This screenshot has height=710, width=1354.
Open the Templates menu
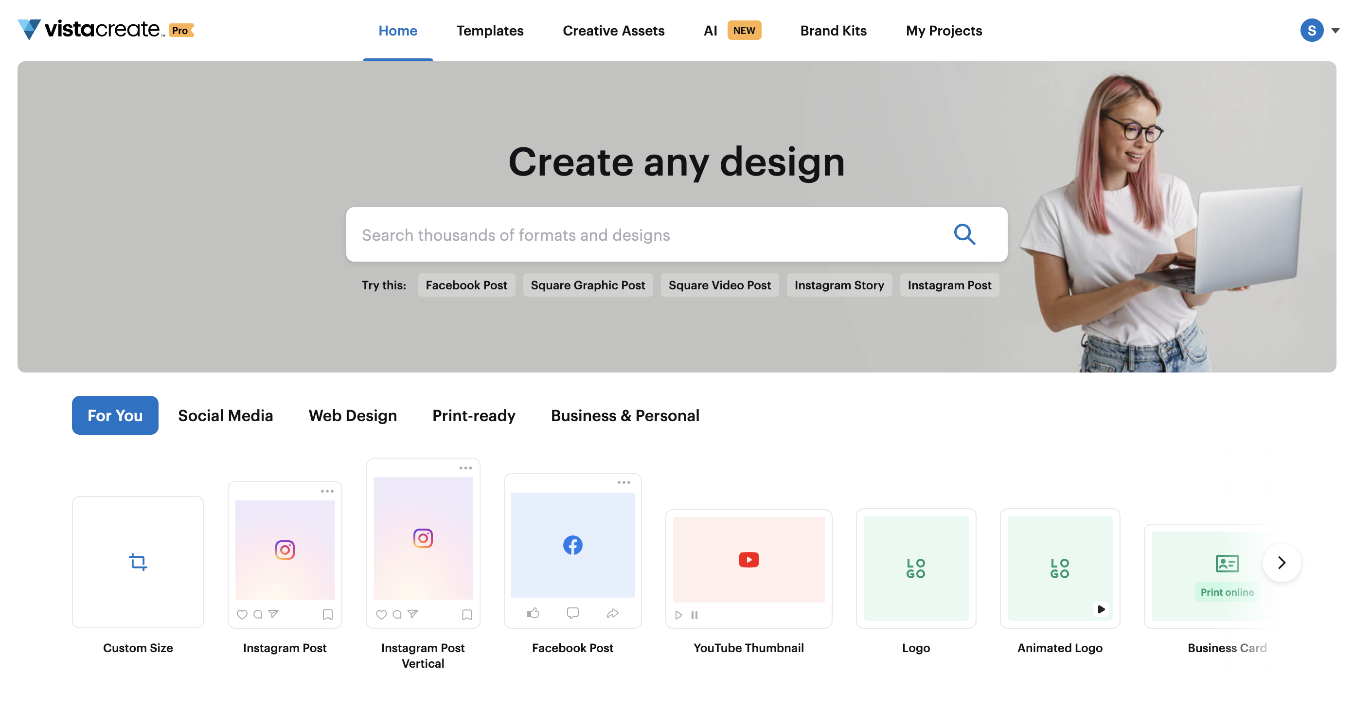(489, 31)
